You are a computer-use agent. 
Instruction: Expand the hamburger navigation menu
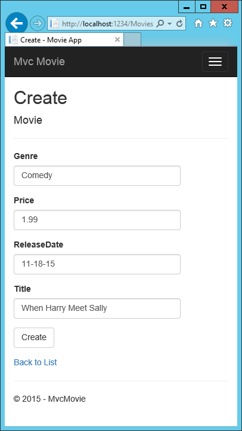click(x=215, y=62)
